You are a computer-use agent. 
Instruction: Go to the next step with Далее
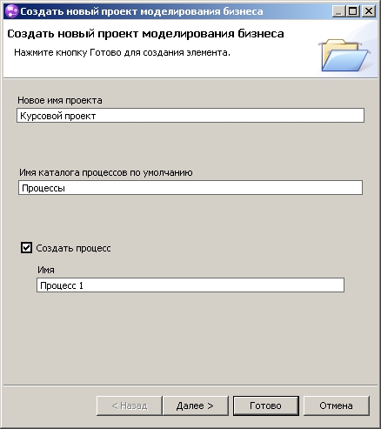(x=195, y=406)
